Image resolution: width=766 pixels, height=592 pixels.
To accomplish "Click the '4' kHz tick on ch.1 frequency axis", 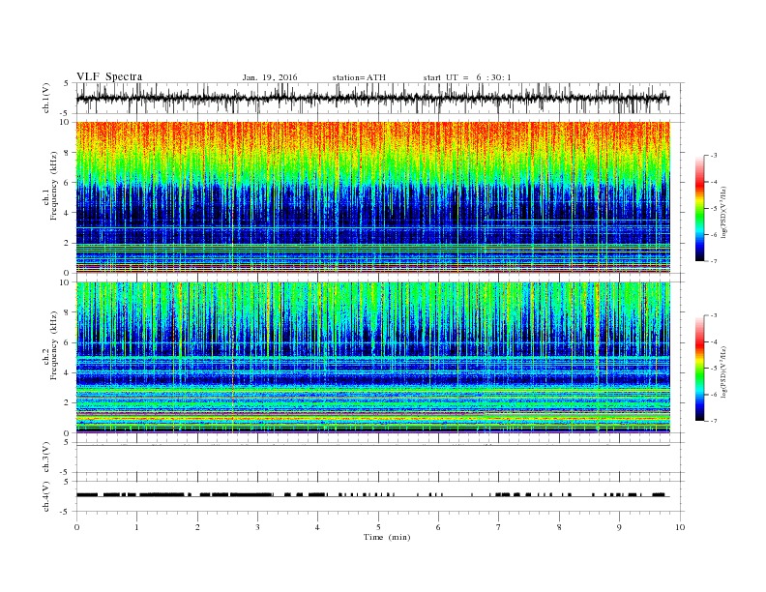I will tap(67, 213).
